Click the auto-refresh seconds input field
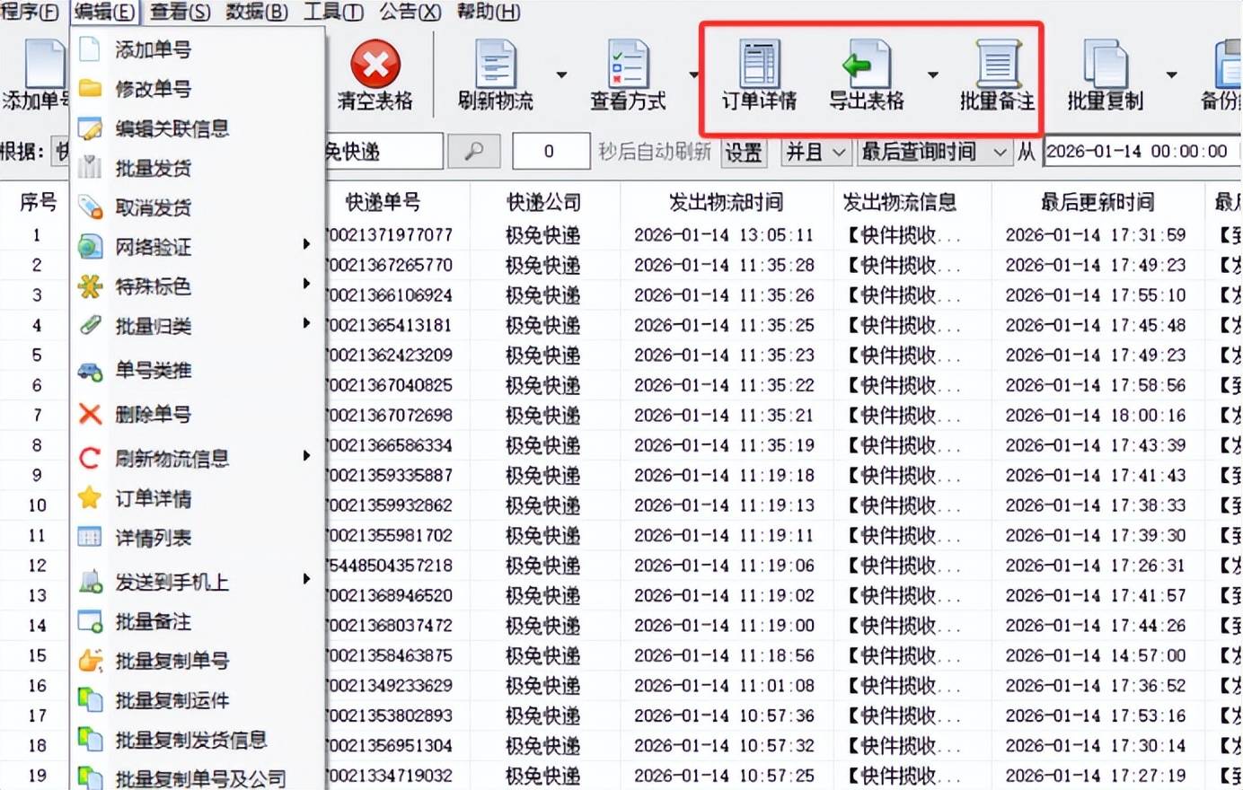This screenshot has height=790, width=1243. point(549,152)
